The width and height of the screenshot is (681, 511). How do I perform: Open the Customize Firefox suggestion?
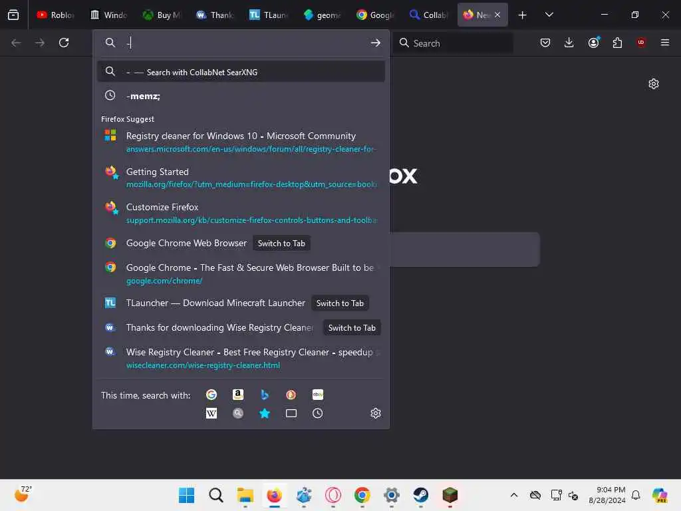click(x=241, y=213)
